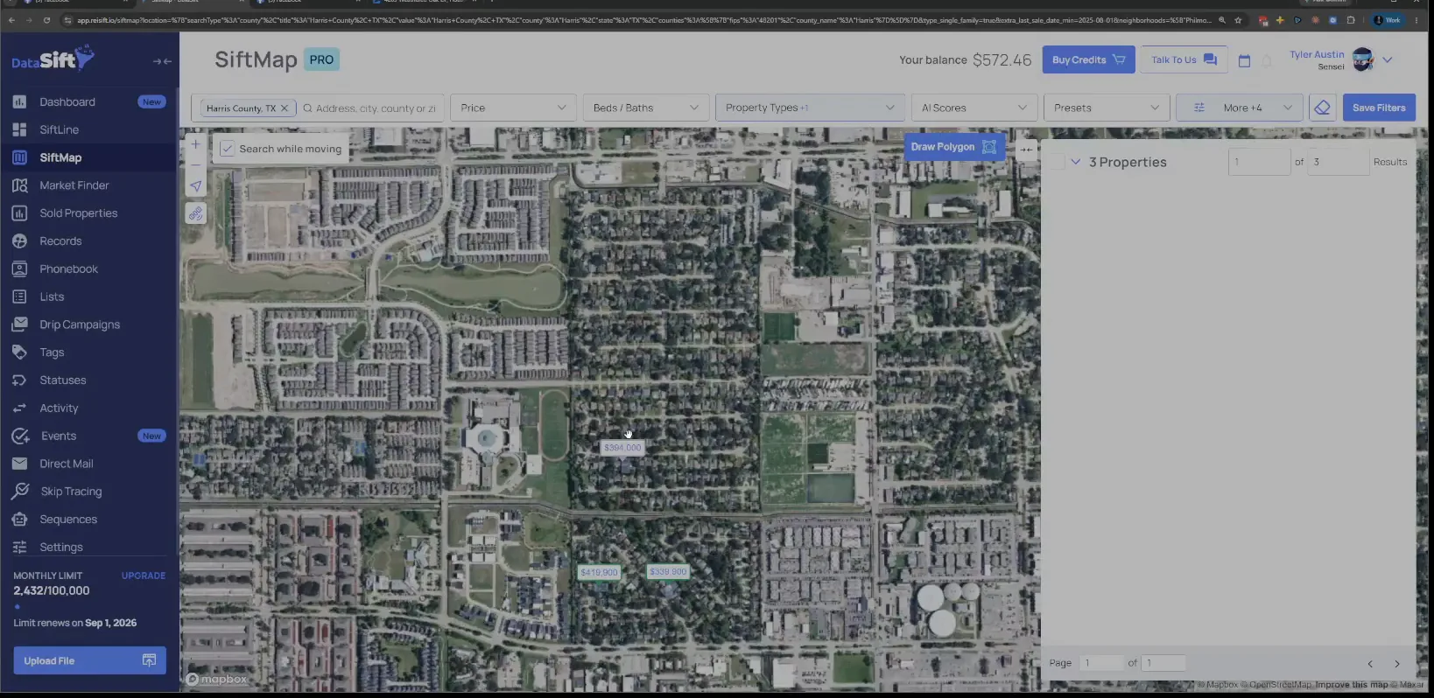1434x698 pixels.
Task: Open Settings in the sidebar
Action: 61,548
